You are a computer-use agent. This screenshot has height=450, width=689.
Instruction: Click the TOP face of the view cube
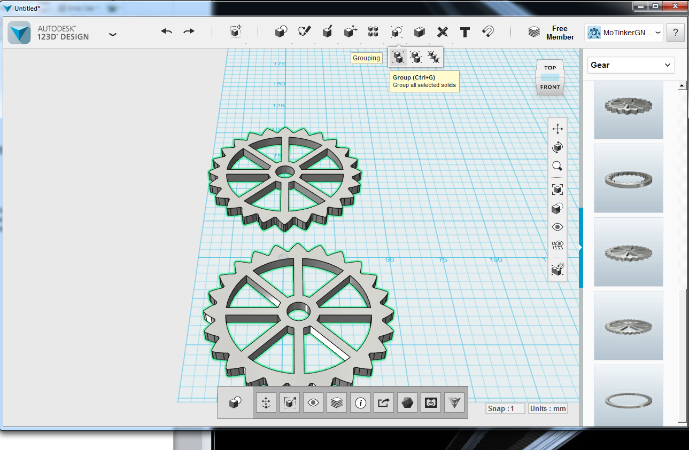coord(550,68)
